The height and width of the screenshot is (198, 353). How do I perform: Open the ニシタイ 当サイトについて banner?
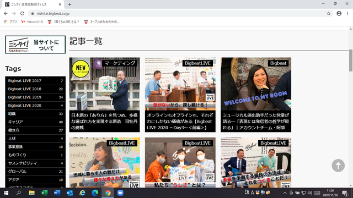pyautogui.click(x=35, y=45)
